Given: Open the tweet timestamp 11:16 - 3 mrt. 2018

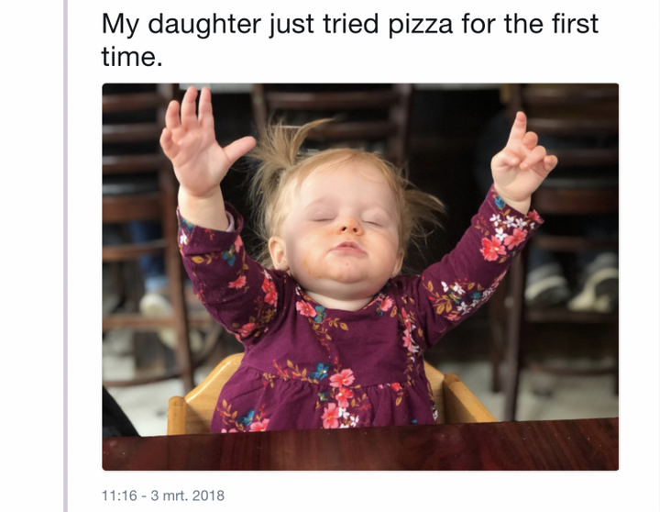Looking at the screenshot, I should [163, 495].
